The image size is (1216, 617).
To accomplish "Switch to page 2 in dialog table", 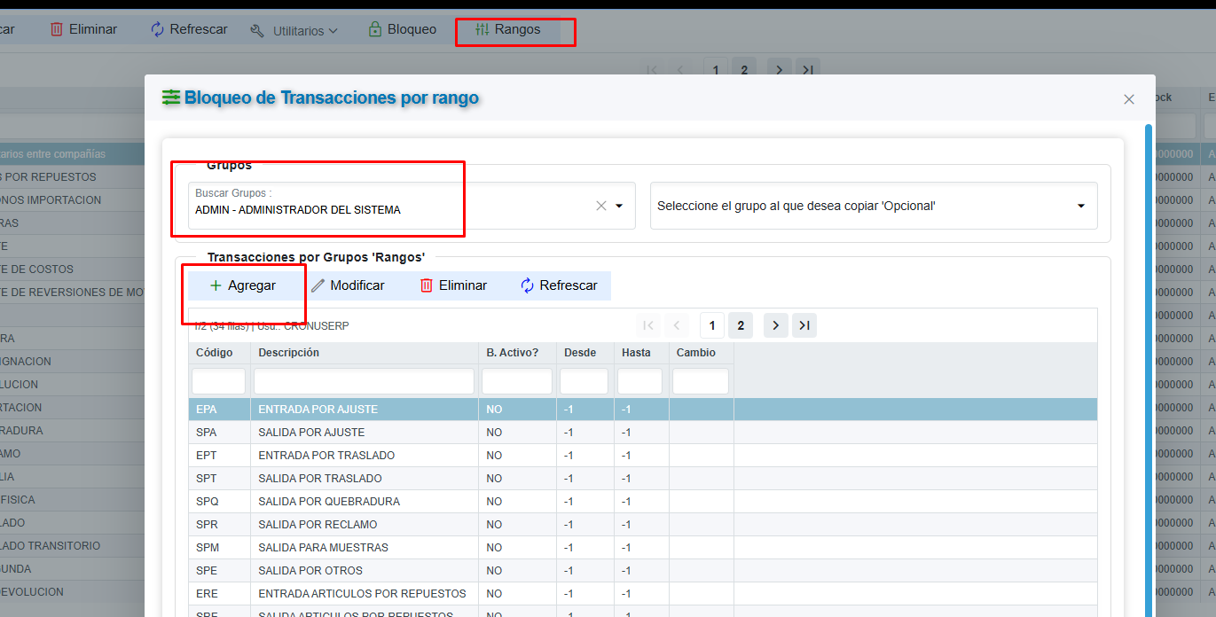I will coord(740,325).
